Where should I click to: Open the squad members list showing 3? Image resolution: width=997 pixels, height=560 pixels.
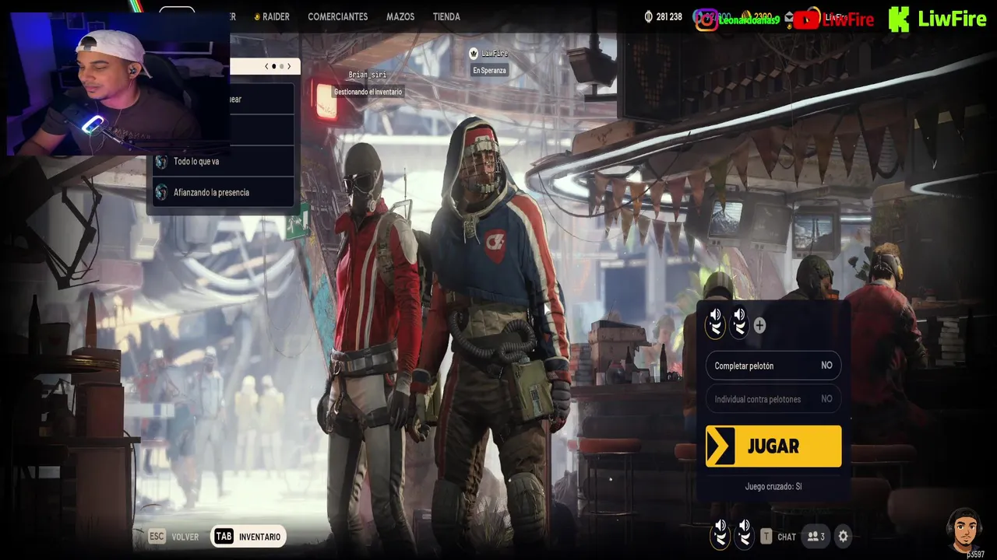tap(816, 537)
